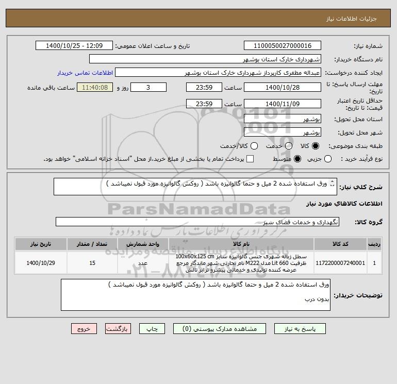
Task: Click the 'واحد شمارش' column header
Action: (143, 244)
